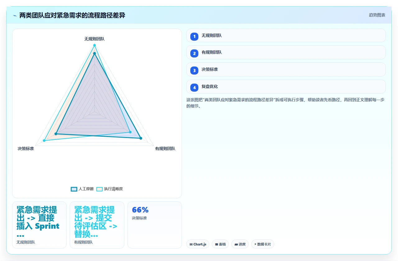Click the description paragraph beginning 这张图把

click(286, 103)
